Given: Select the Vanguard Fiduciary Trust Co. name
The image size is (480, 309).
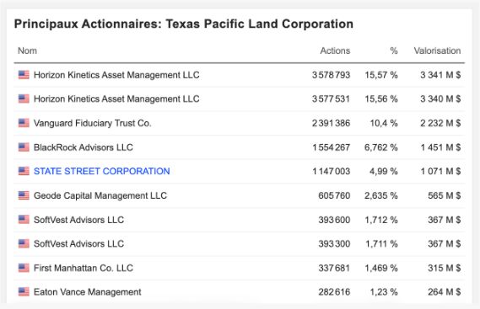Looking at the screenshot, I should [93, 123].
